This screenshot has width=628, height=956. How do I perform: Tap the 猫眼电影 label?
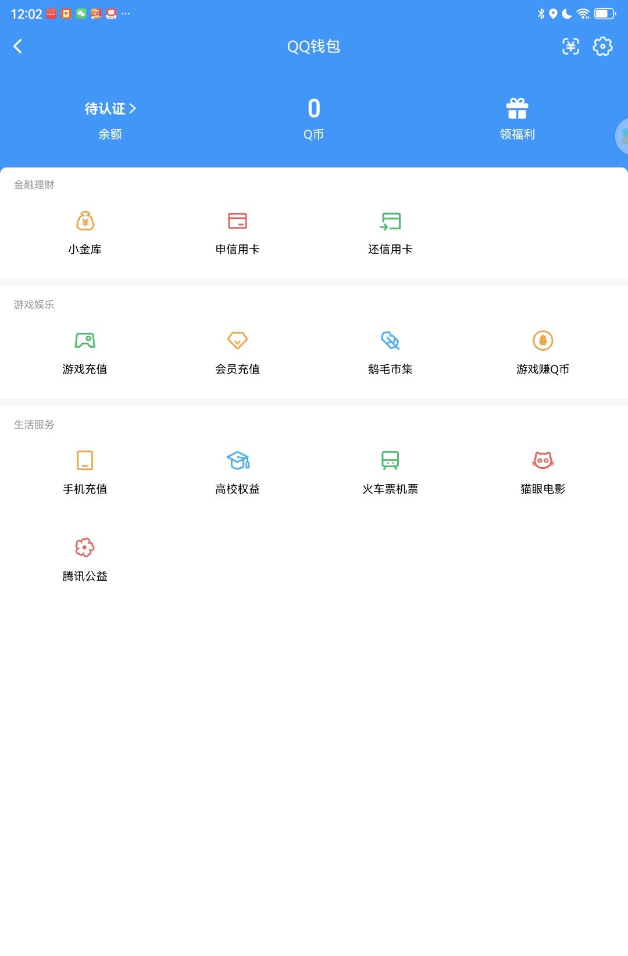click(x=543, y=489)
